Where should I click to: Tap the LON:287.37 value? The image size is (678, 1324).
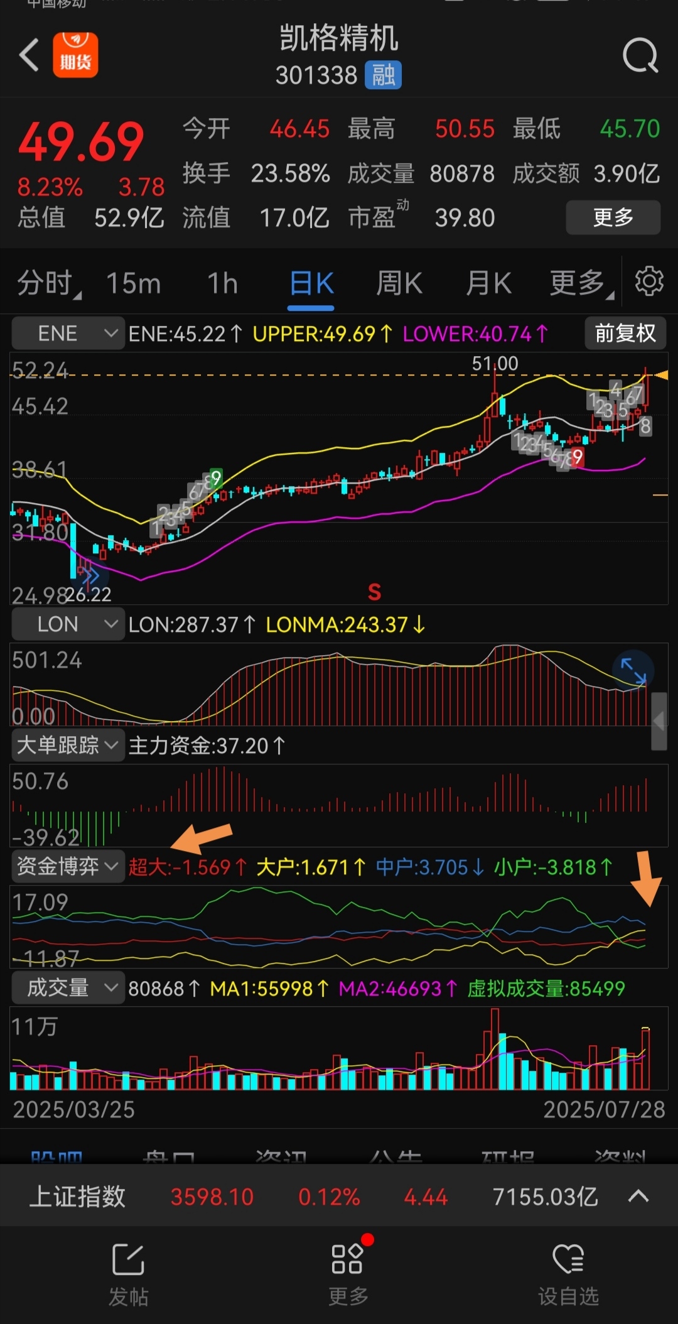pos(192,625)
